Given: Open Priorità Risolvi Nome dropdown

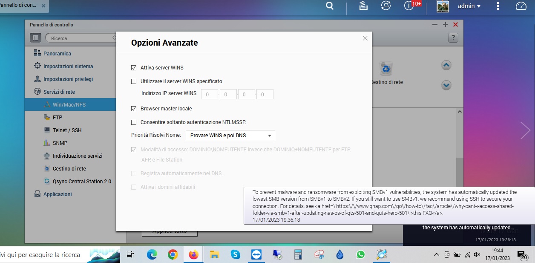Looking at the screenshot, I should (230, 136).
